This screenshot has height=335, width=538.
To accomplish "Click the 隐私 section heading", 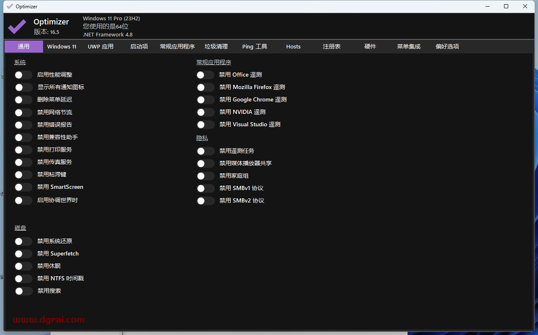I will (x=202, y=138).
